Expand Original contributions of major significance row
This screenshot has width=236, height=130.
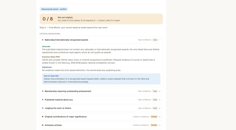[x=160, y=117]
